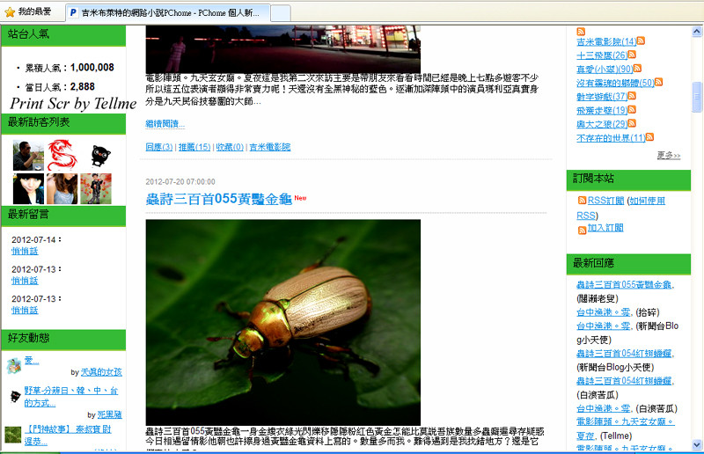Open the dark-haired woman visitor avatar

click(x=28, y=188)
